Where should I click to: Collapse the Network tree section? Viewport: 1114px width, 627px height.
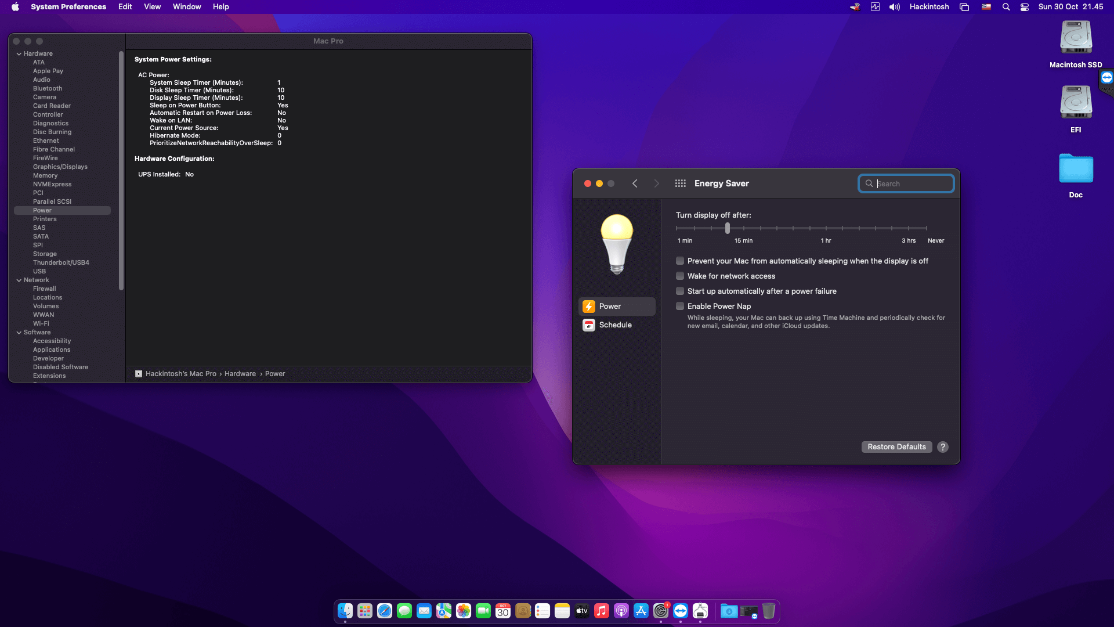tap(19, 280)
